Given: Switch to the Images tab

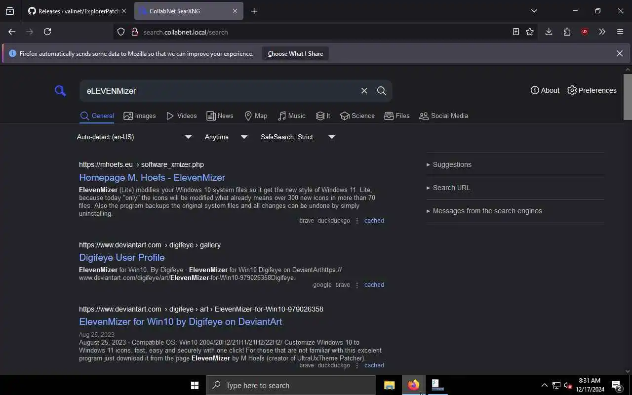Looking at the screenshot, I should (x=140, y=116).
